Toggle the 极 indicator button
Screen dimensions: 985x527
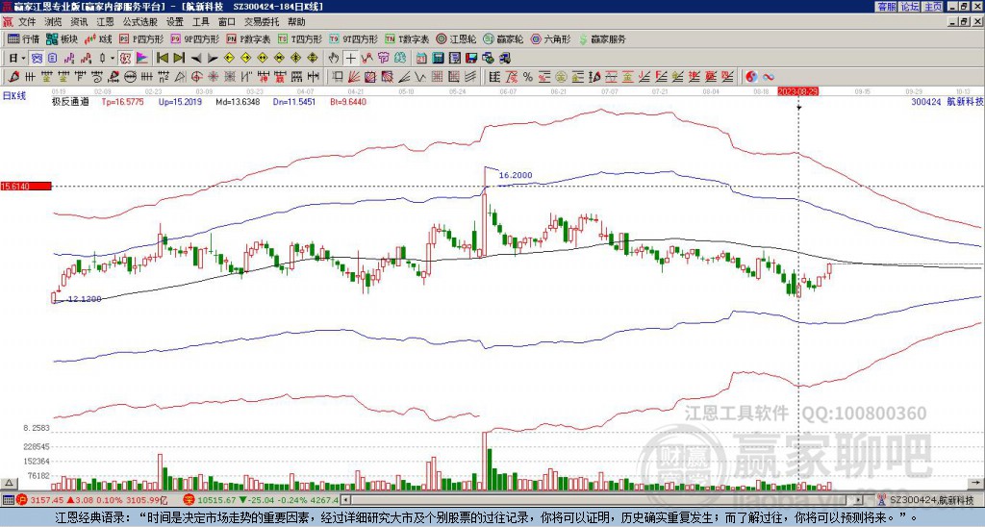(125, 59)
